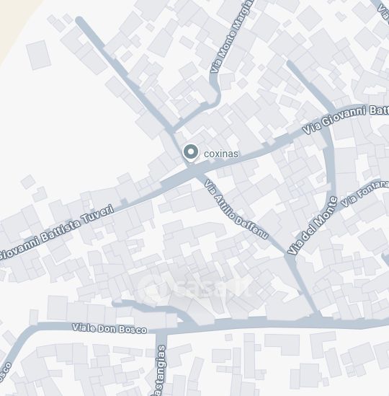Click the vertical Castangias street label
The image size is (389, 396).
[x=161, y=370]
